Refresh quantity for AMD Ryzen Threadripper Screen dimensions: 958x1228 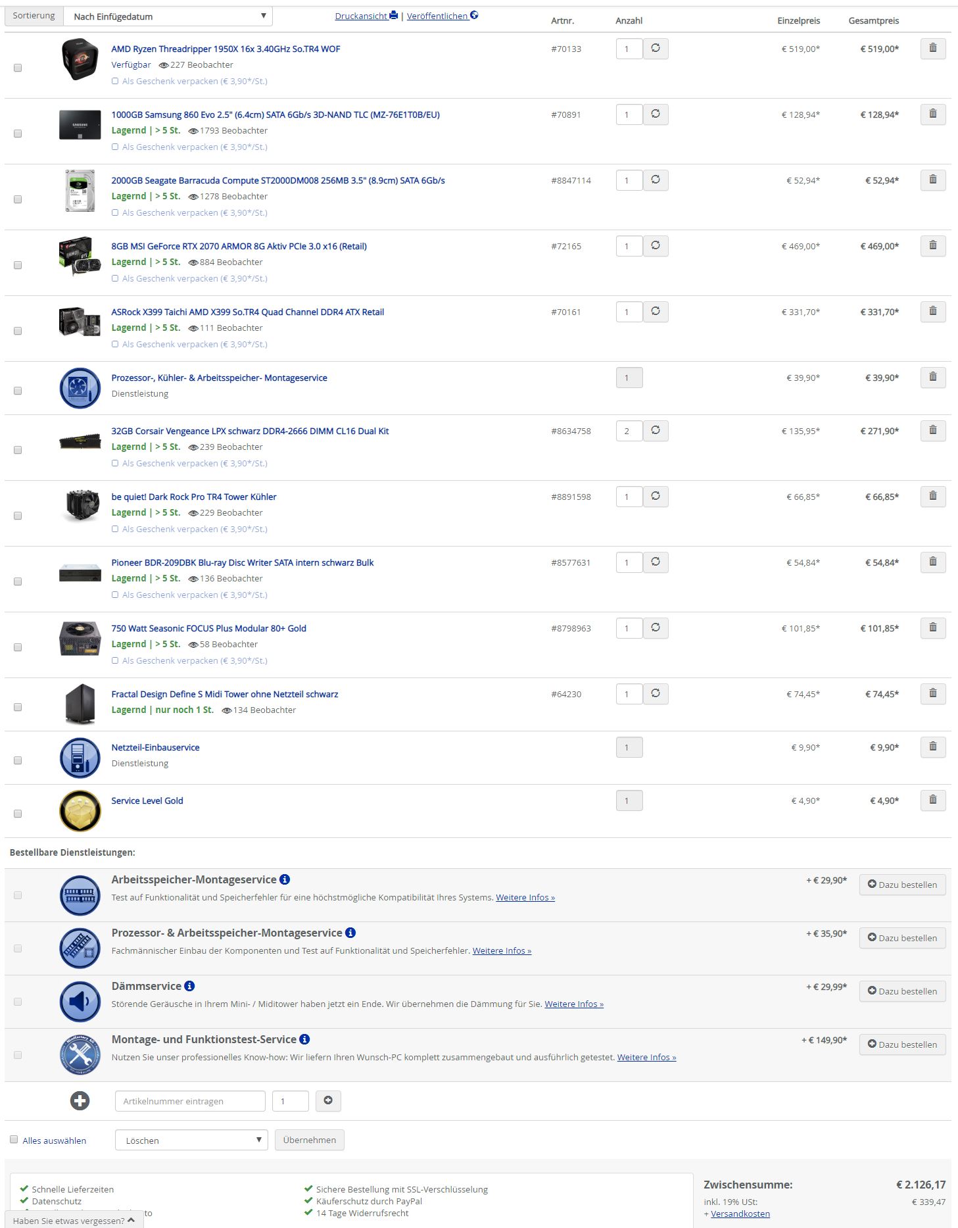tap(656, 49)
